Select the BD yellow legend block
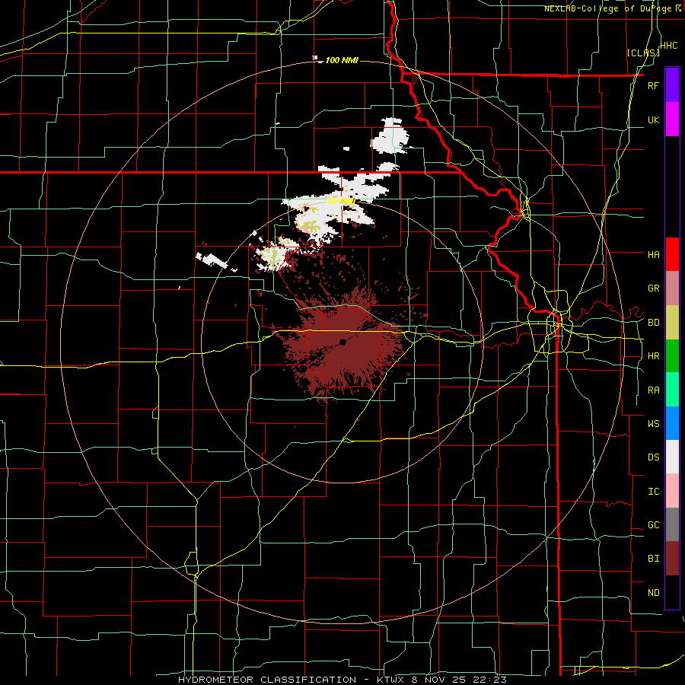685x685 pixels. click(x=672, y=323)
